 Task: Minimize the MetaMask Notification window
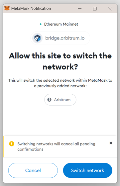click(80, 9)
